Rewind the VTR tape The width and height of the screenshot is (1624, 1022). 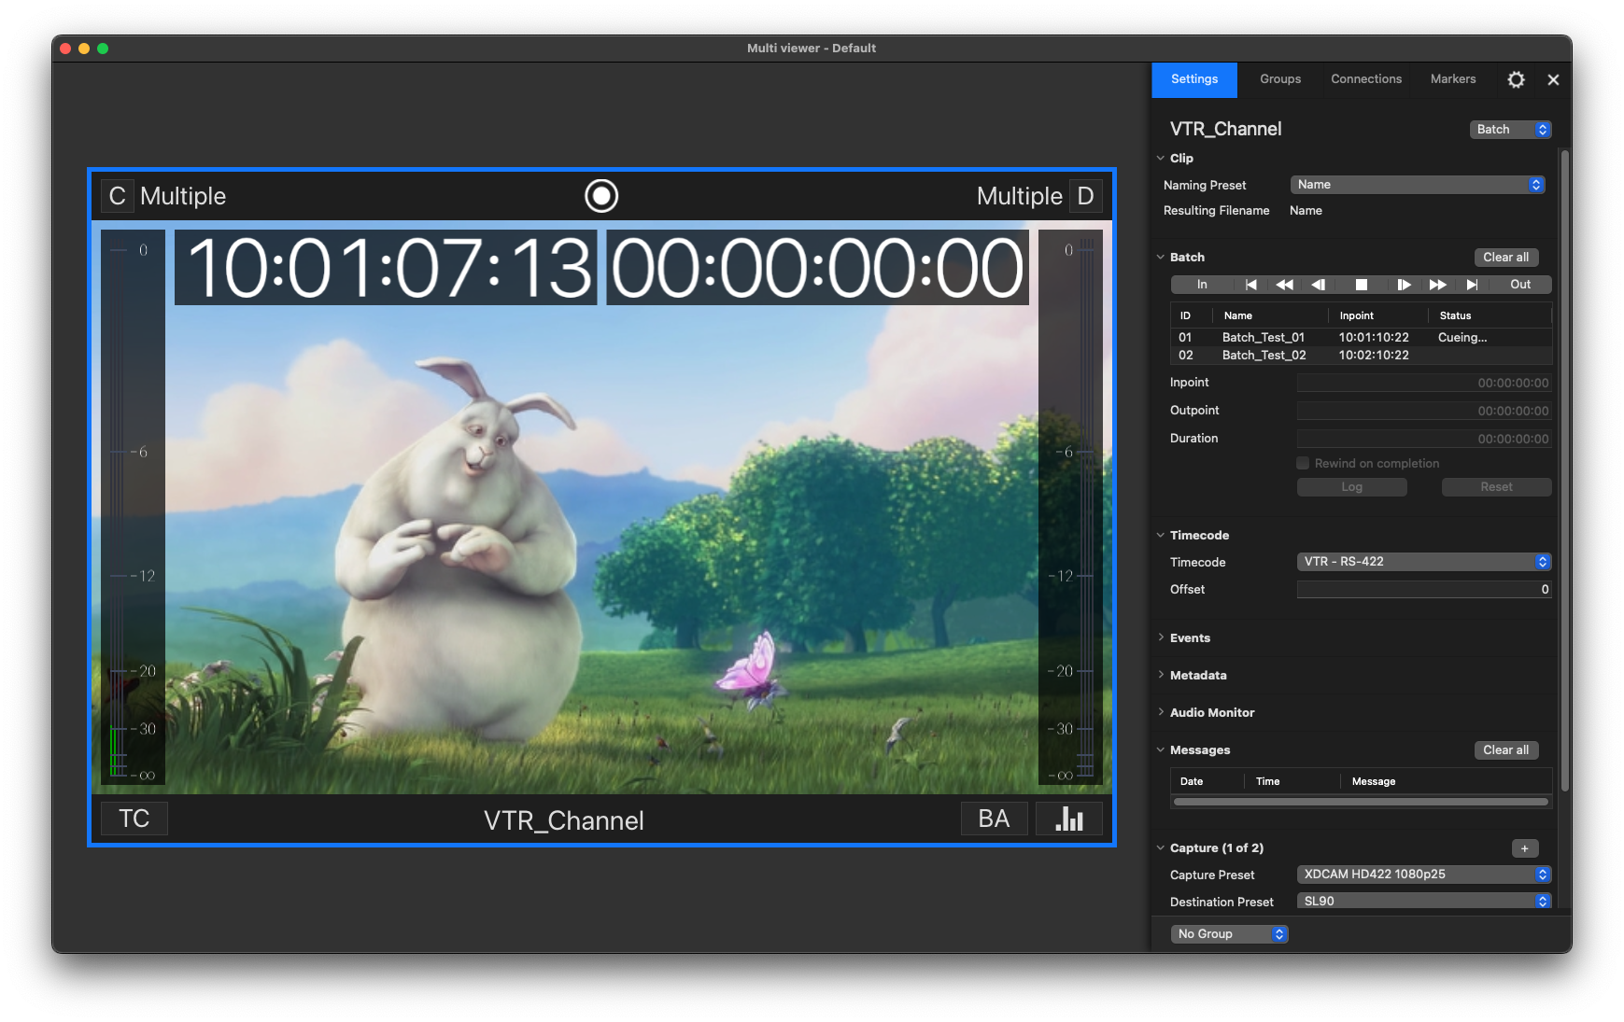pyautogui.click(x=1285, y=285)
